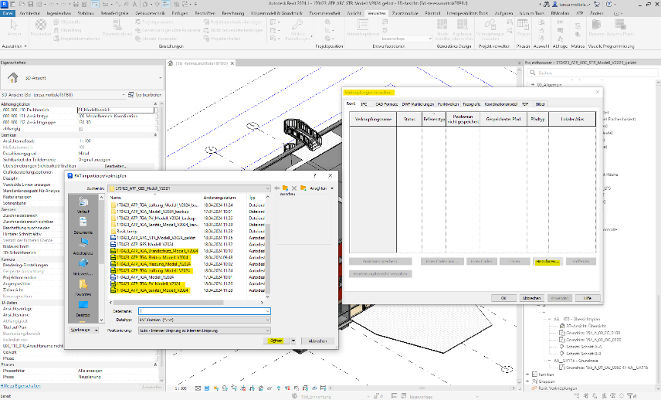This screenshot has height=400, width=661.
Task: Click the back arrow in file dialog toolbar
Action: tap(276, 188)
